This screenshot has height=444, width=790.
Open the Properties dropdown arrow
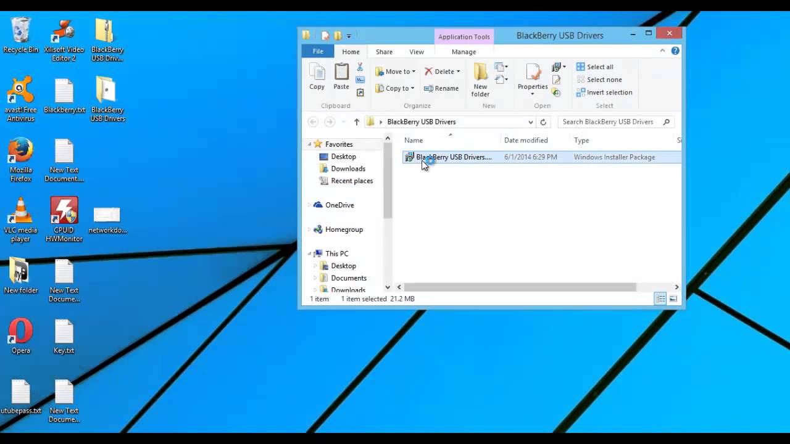pos(533,94)
